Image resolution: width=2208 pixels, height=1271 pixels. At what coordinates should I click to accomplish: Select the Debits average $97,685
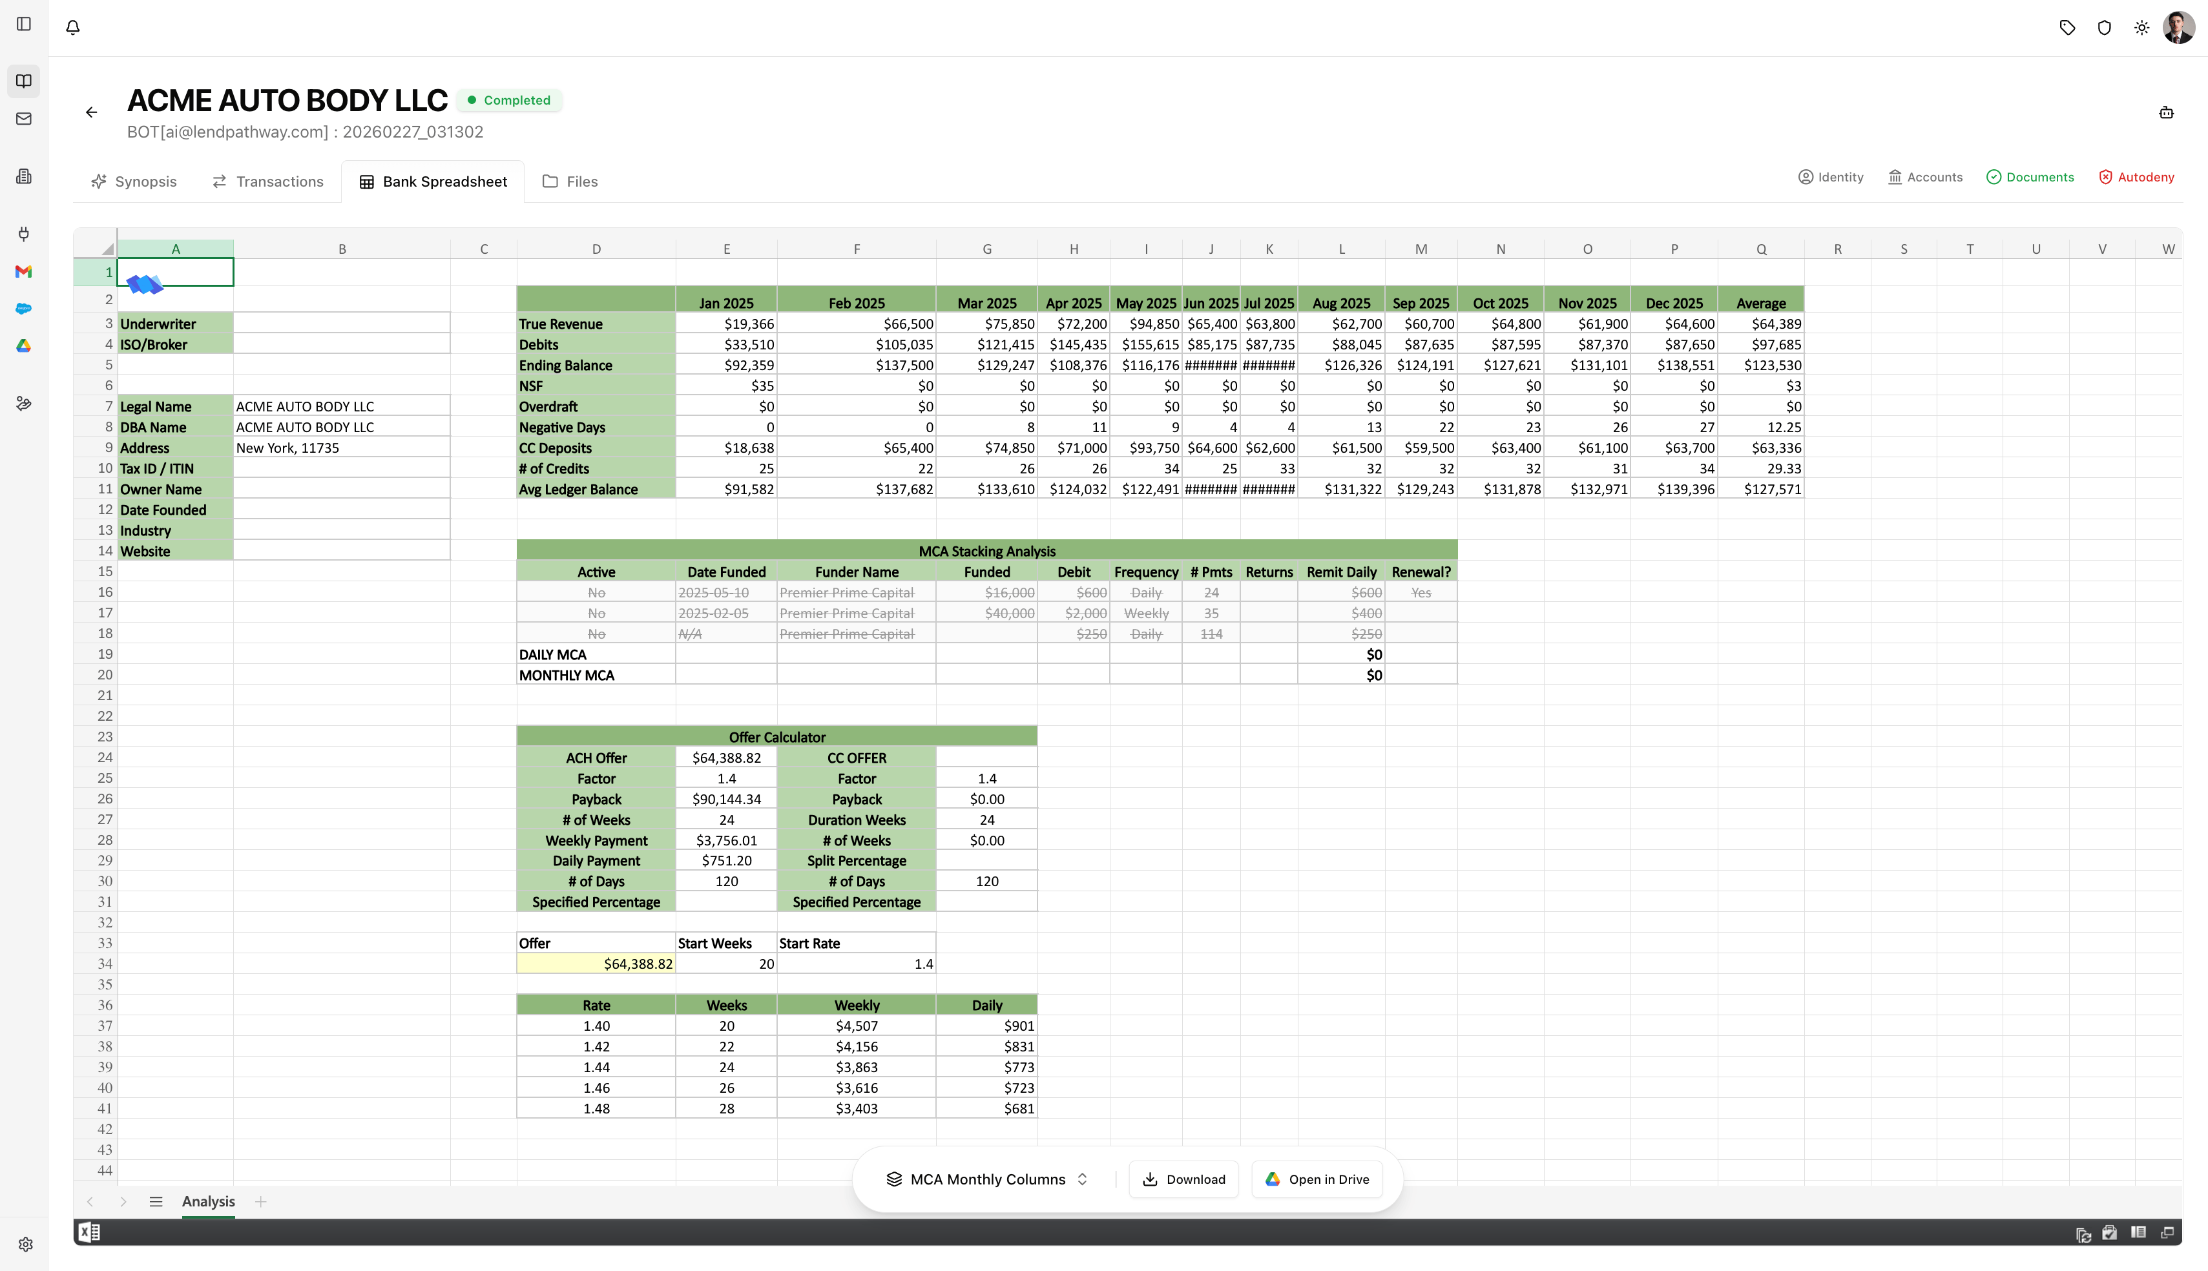click(1760, 345)
